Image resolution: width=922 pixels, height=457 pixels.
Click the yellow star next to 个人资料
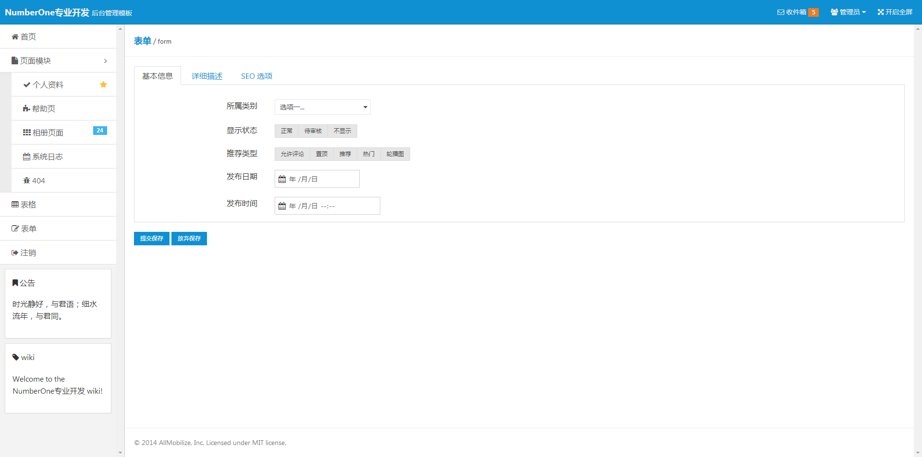pyautogui.click(x=103, y=84)
